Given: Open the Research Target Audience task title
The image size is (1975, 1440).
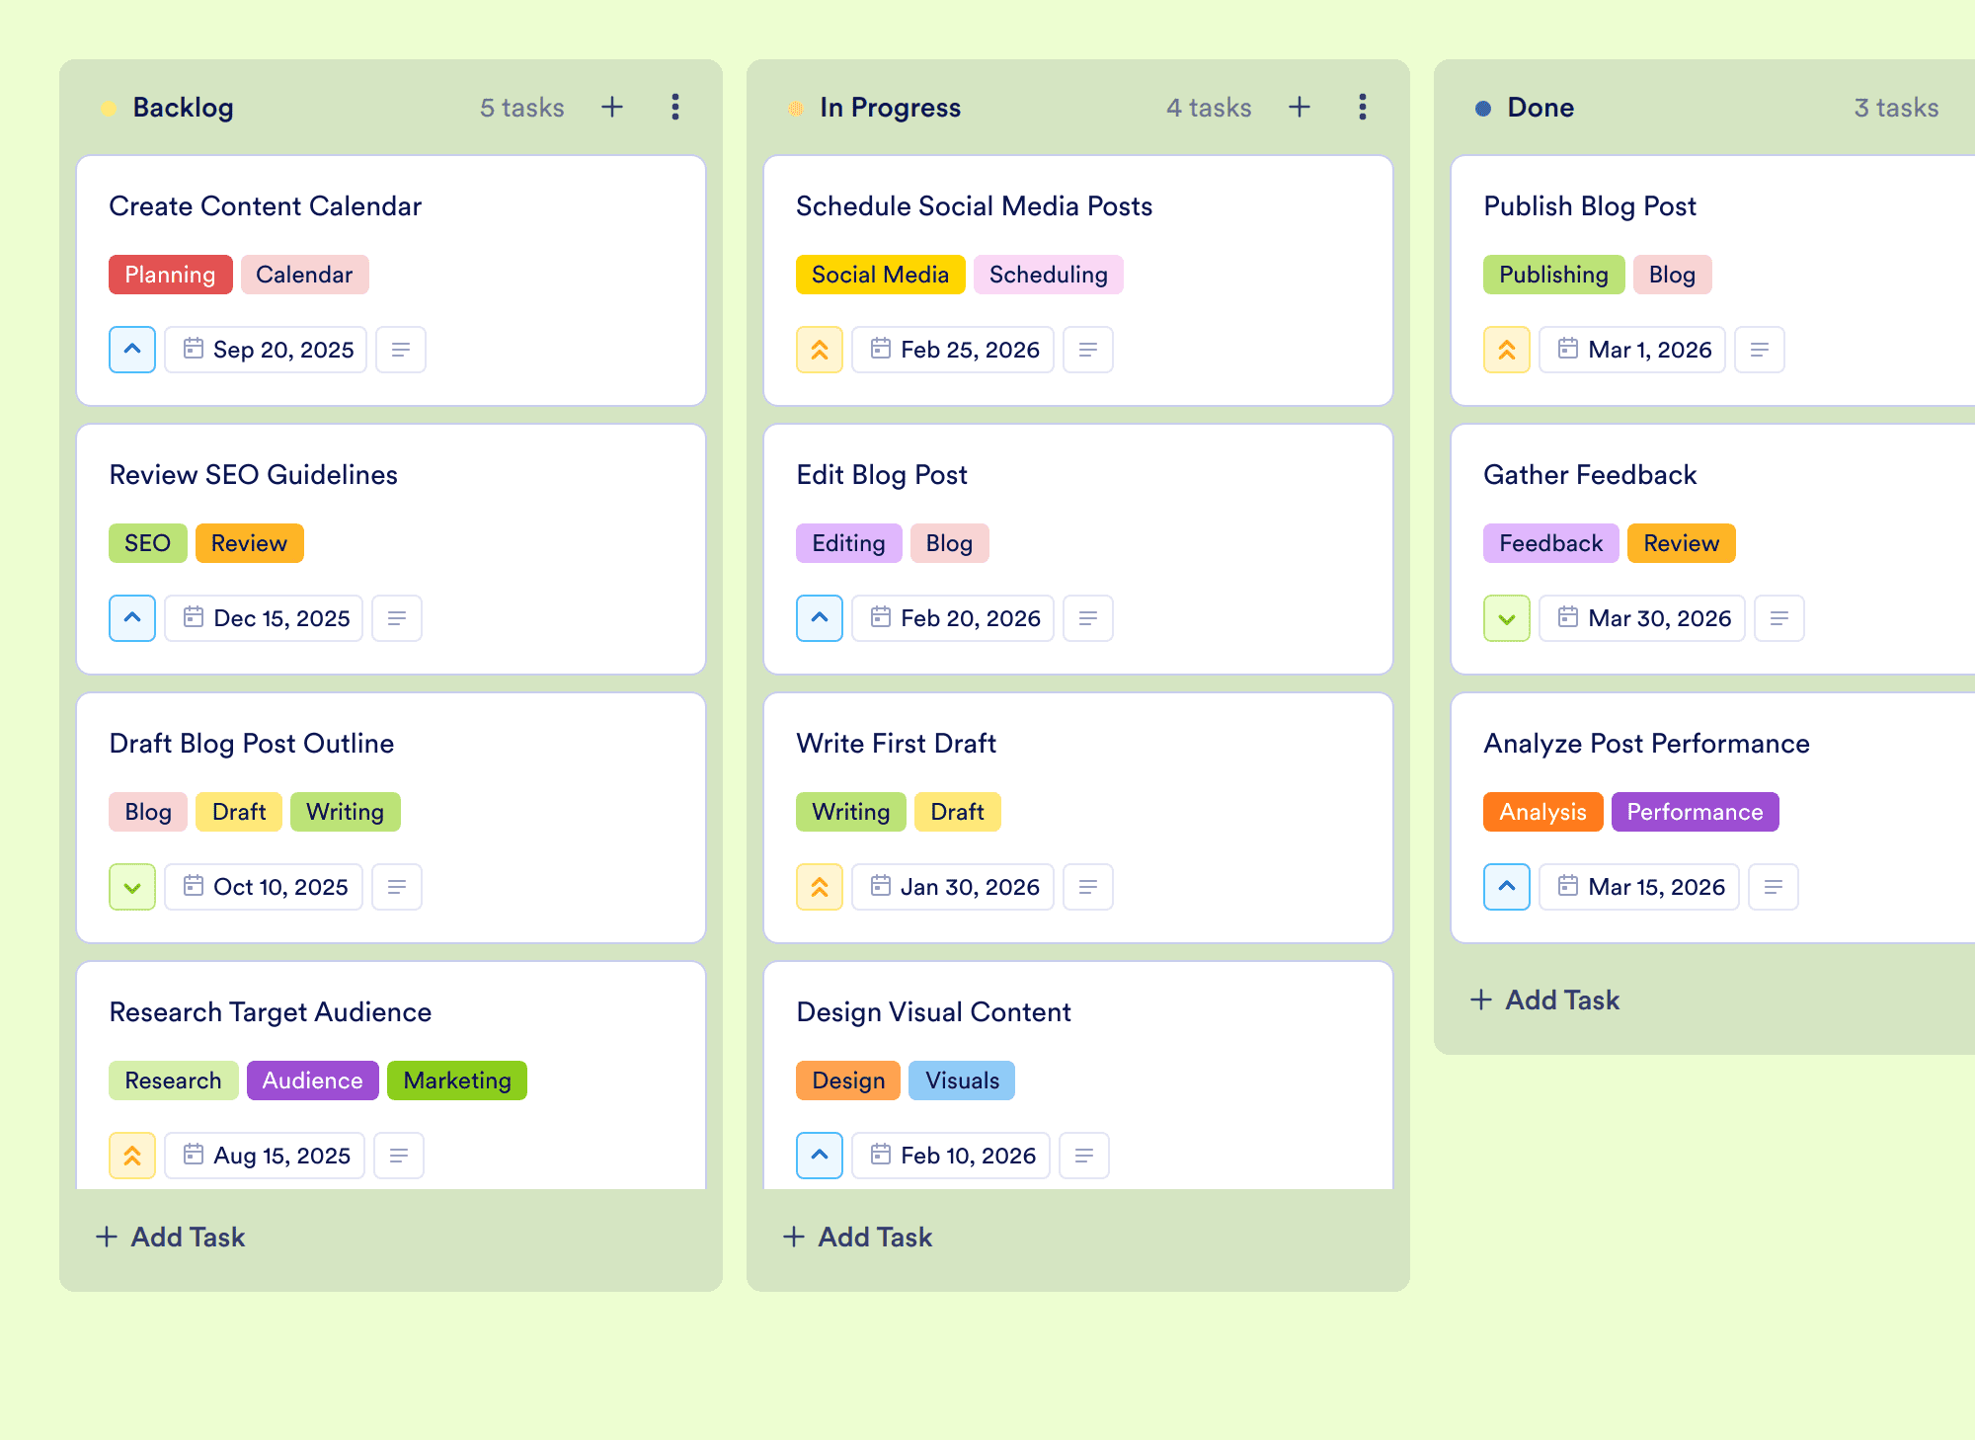Looking at the screenshot, I should click(271, 1011).
